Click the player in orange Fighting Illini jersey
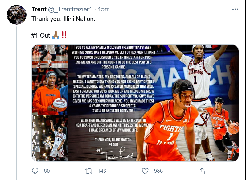The width and height of the screenshot is (246, 180). (x=170, y=123)
